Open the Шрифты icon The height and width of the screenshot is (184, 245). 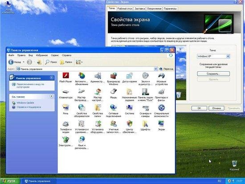tap(145, 126)
